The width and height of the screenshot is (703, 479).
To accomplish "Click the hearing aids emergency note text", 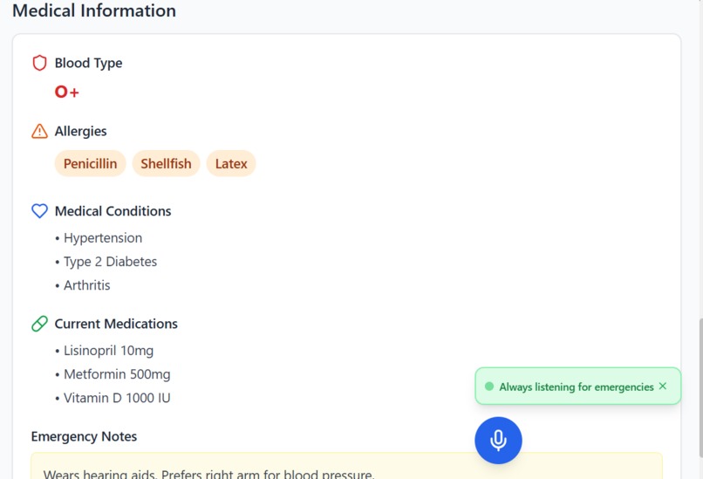I will click(208, 474).
